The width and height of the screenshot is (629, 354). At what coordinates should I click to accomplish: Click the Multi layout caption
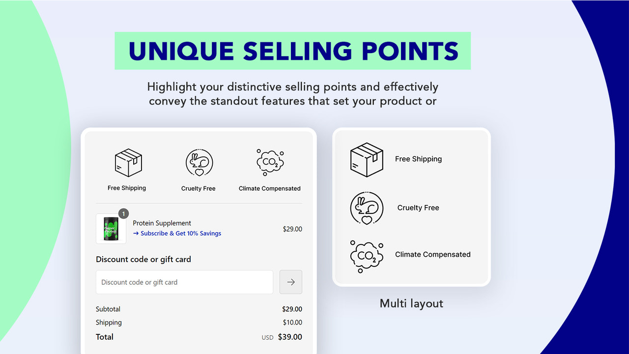pyautogui.click(x=412, y=303)
